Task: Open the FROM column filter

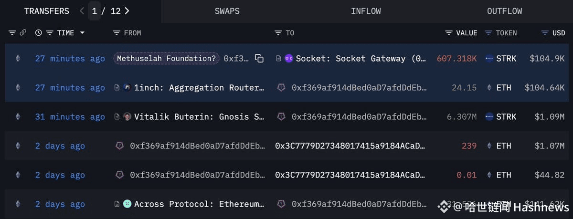Action: pyautogui.click(x=116, y=33)
